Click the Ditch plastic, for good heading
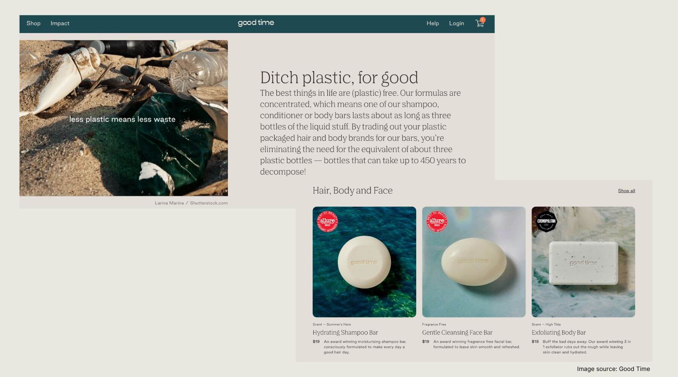 pyautogui.click(x=339, y=78)
